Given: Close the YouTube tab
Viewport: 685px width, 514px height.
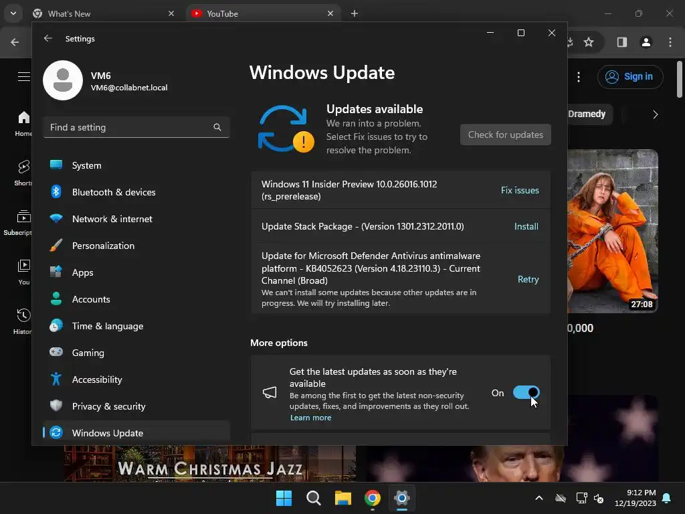Looking at the screenshot, I should 330,13.
